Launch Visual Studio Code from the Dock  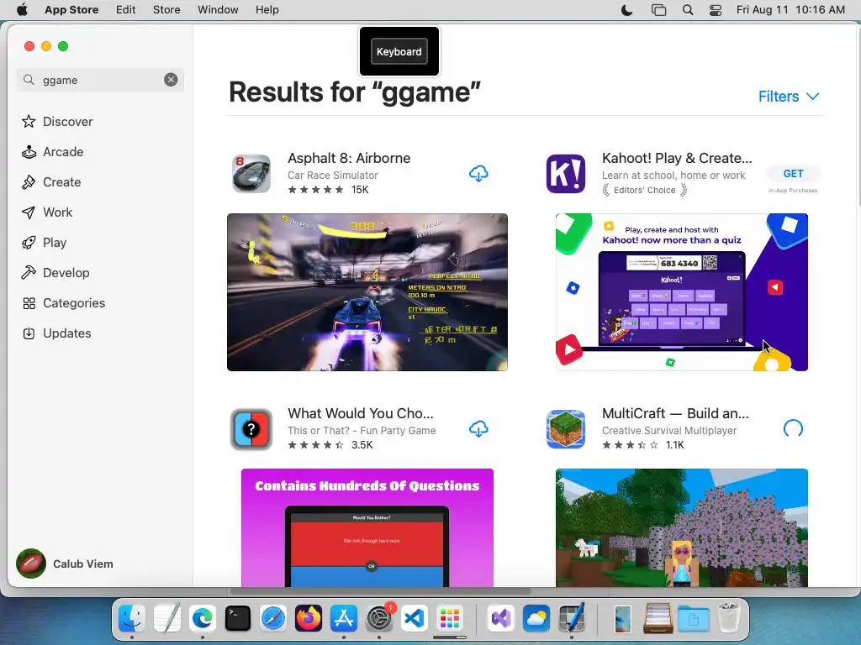point(414,619)
